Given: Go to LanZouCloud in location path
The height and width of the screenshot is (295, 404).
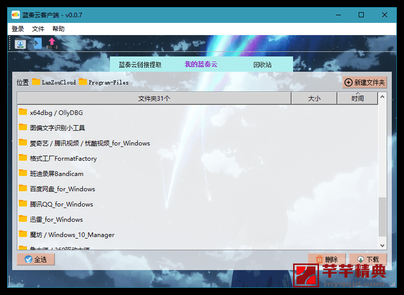Looking at the screenshot, I should coord(59,82).
